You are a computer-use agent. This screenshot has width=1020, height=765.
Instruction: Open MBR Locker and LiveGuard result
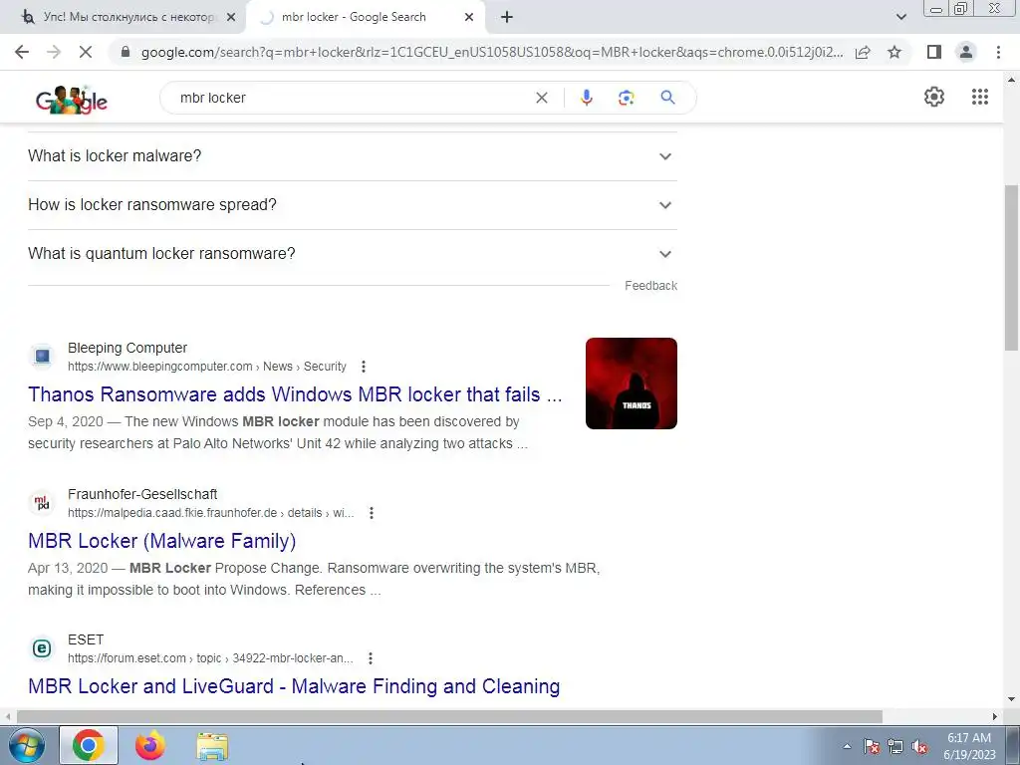294,686
